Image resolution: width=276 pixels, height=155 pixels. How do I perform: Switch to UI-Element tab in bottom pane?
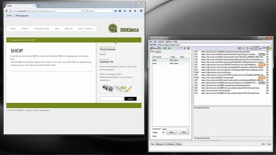point(170,144)
